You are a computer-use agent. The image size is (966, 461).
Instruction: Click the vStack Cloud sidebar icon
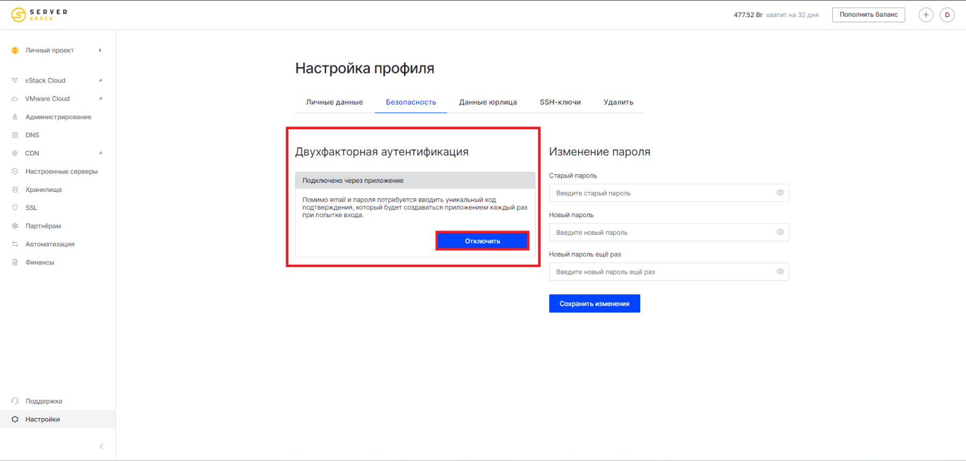coord(15,80)
